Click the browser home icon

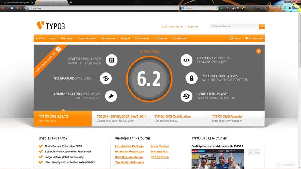click(228, 8)
